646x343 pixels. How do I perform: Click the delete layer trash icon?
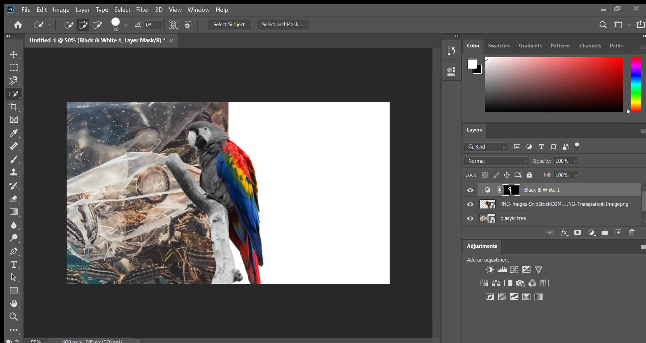pyautogui.click(x=632, y=232)
